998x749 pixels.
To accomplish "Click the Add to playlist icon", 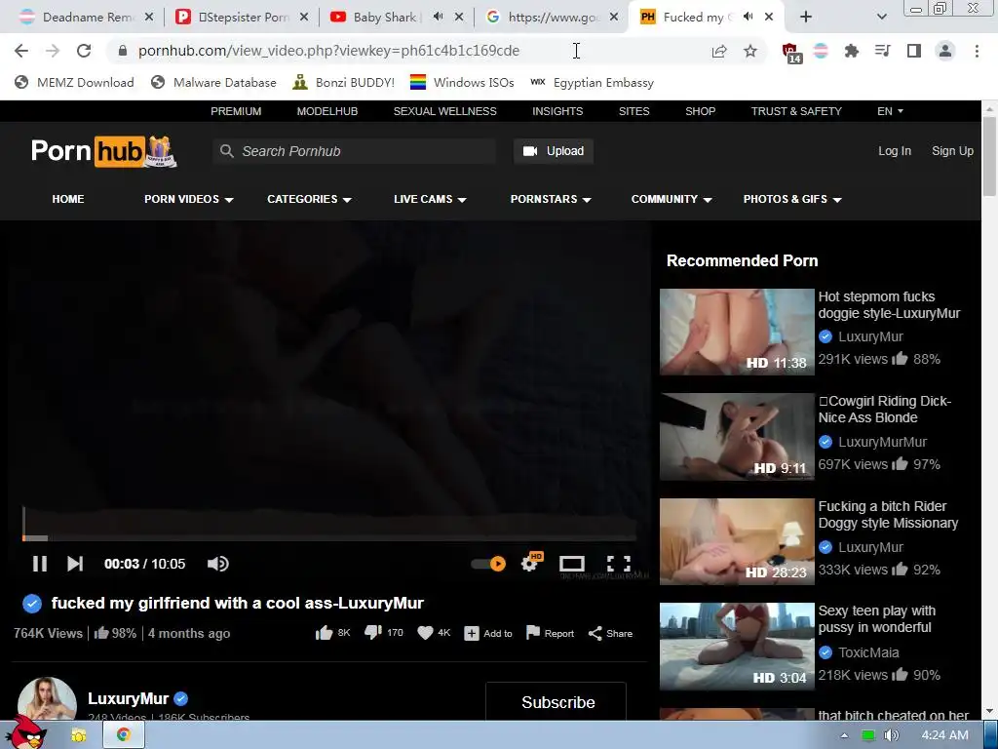I will tap(472, 633).
